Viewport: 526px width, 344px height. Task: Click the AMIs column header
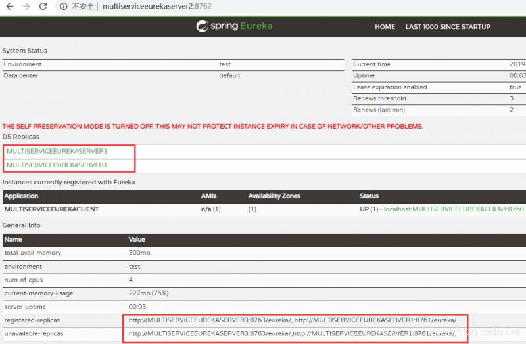pyautogui.click(x=208, y=196)
